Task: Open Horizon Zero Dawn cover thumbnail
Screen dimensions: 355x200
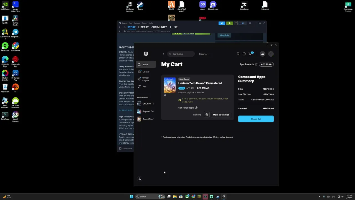Action: point(170,85)
